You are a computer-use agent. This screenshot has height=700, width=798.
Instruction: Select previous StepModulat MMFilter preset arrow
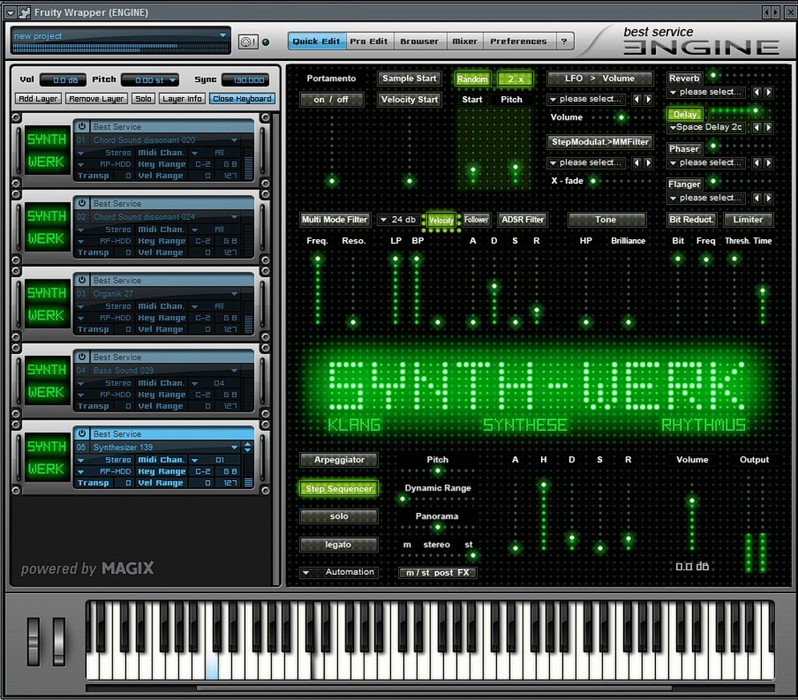(x=636, y=163)
